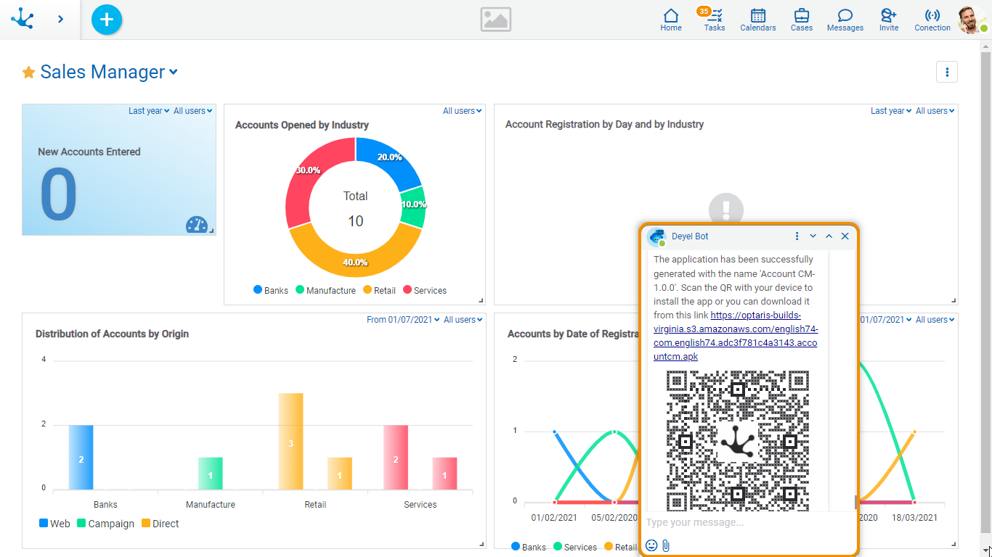992x557 pixels.
Task: Click the blue plus create button
Action: pos(107,20)
